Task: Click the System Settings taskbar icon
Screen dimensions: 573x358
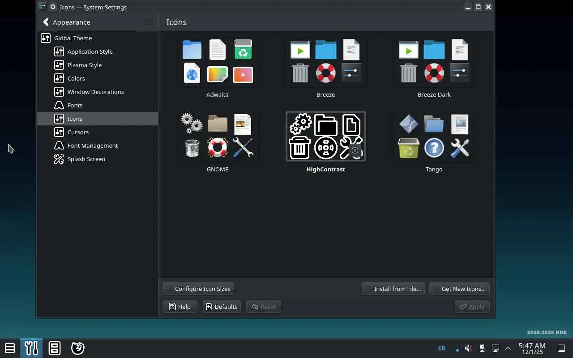Action: tap(31, 348)
